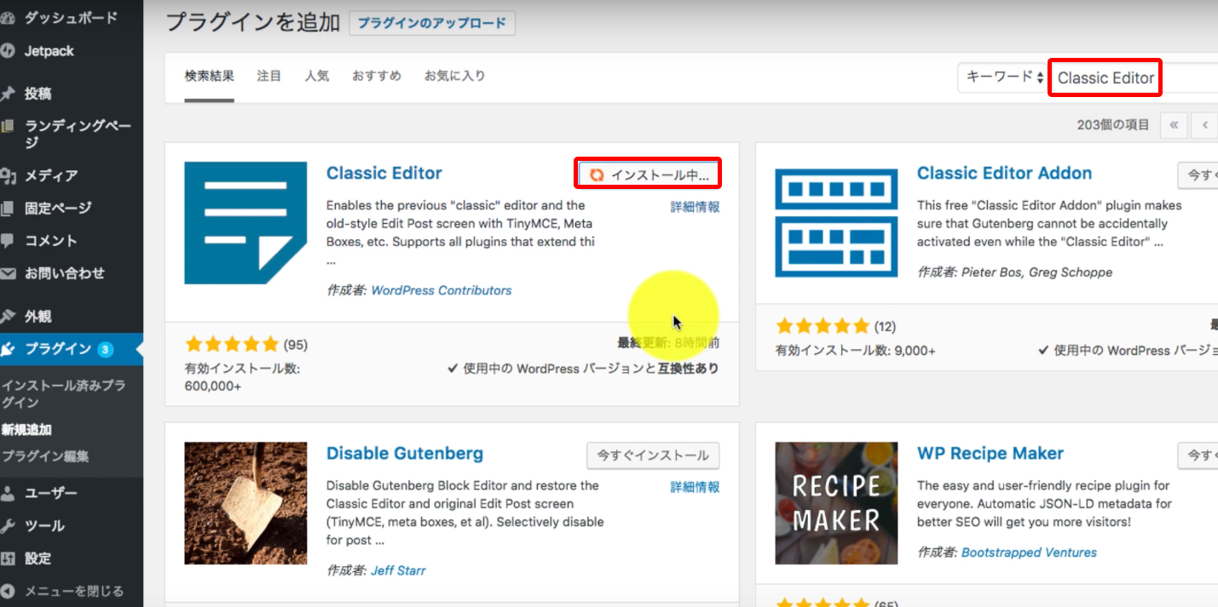This screenshot has height=607, width=1218.
Task: Click the プラグイン update count badge
Action: tap(105, 349)
